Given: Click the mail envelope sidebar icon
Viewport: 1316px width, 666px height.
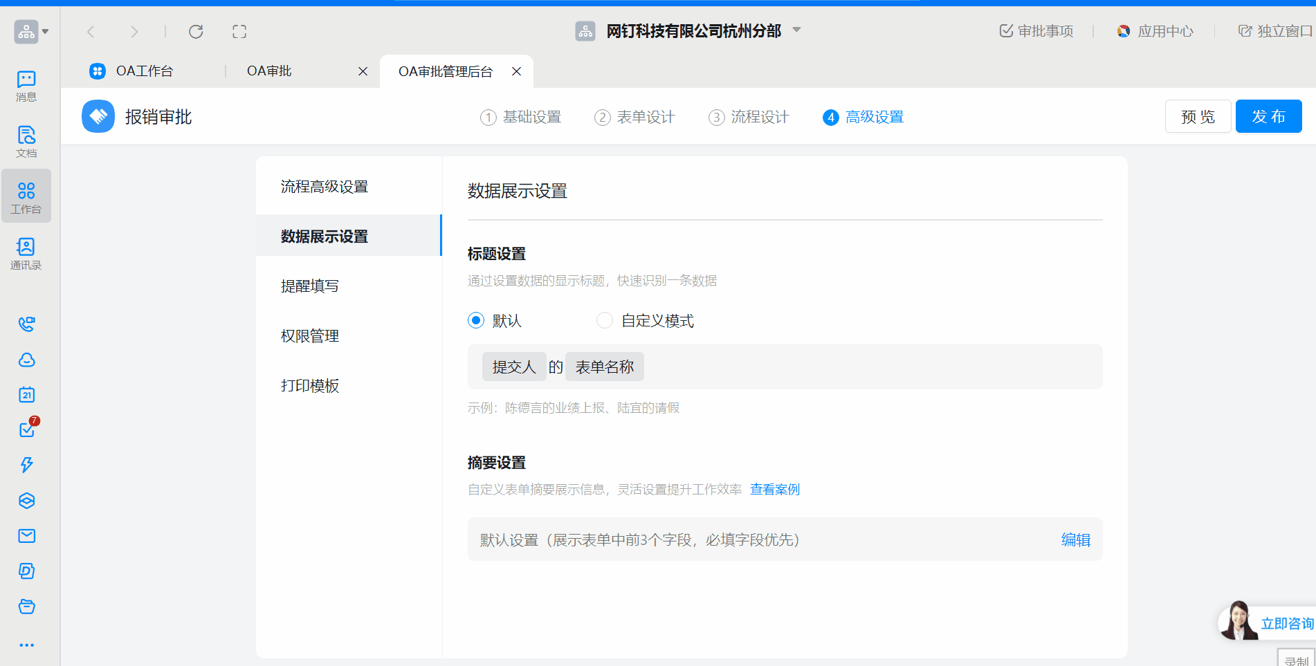Looking at the screenshot, I should pyautogui.click(x=26, y=536).
